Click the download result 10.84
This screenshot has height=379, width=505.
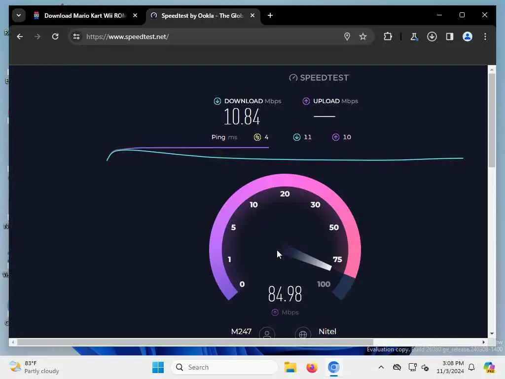[x=242, y=116]
